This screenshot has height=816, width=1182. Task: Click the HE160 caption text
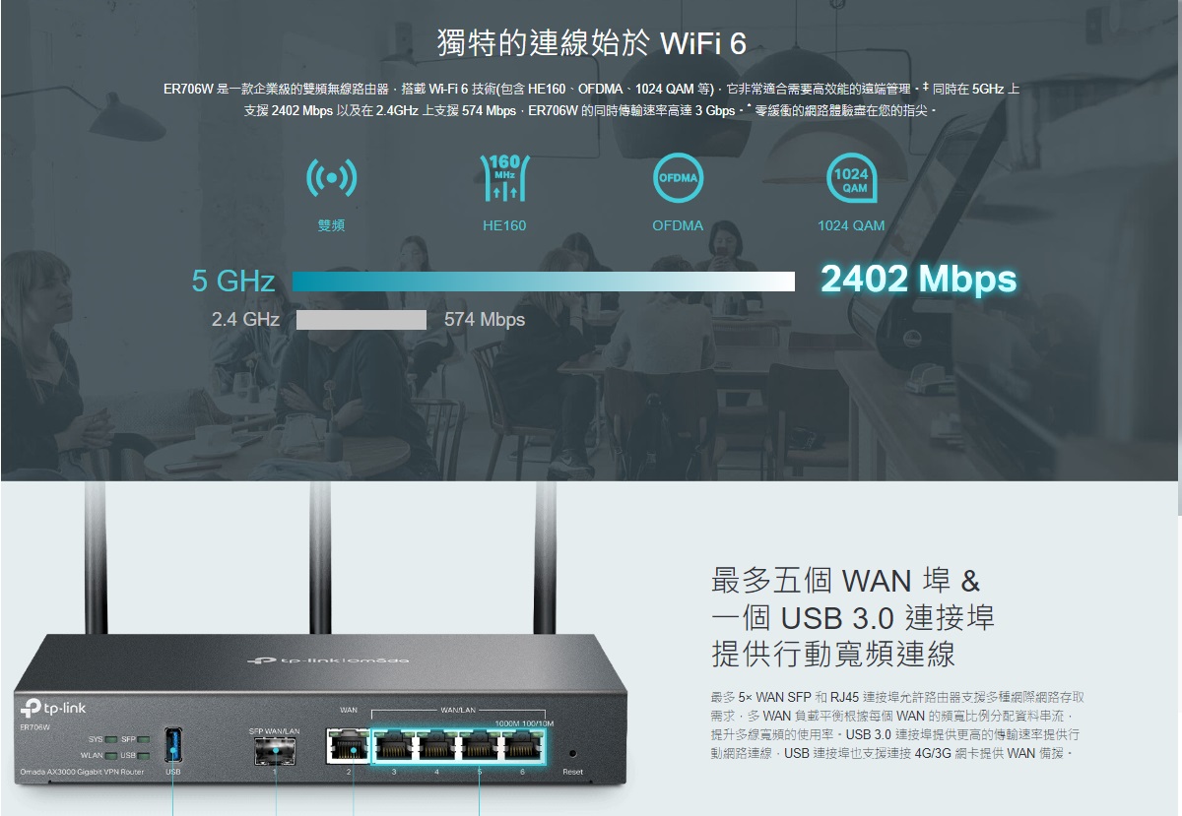coord(504,225)
